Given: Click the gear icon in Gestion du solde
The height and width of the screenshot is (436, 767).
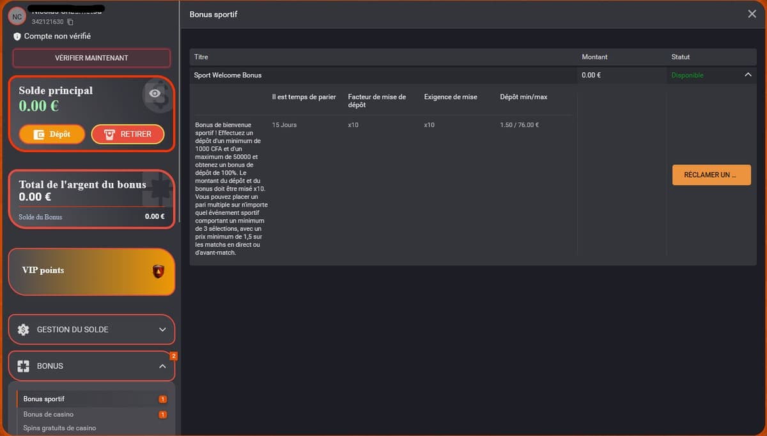Looking at the screenshot, I should [x=24, y=330].
